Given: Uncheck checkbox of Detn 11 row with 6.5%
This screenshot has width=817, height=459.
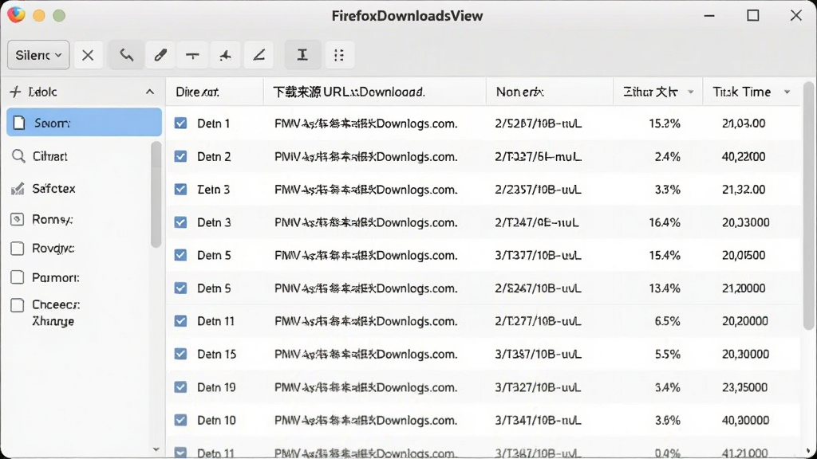Looking at the screenshot, I should 181,321.
